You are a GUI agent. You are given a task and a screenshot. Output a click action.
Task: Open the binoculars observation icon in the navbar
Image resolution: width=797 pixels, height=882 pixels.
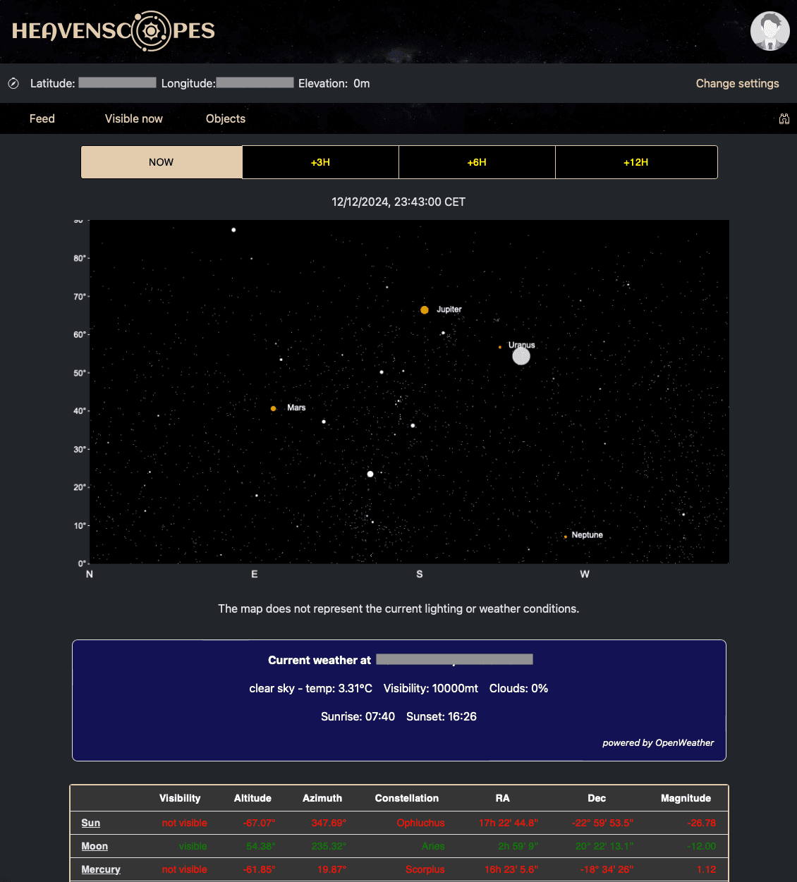[x=784, y=118]
